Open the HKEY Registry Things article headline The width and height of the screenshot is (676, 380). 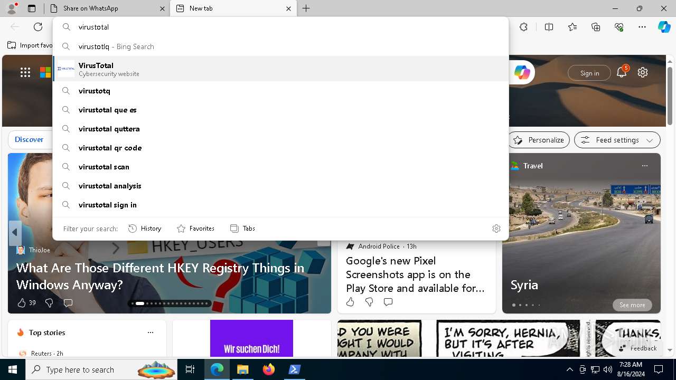(x=160, y=277)
